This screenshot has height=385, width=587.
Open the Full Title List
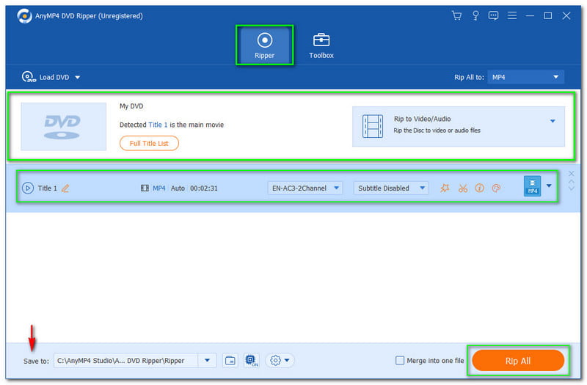pos(149,143)
